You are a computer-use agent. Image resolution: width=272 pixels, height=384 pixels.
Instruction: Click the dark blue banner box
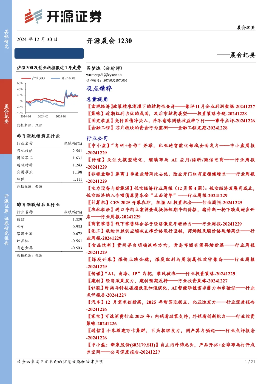tap(49, 53)
